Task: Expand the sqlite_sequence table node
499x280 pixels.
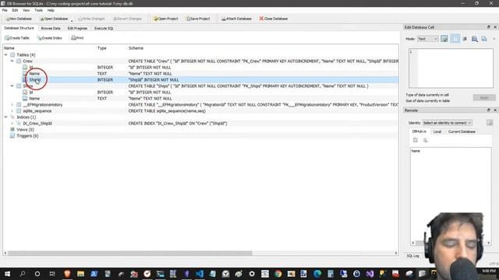Action: pos(12,110)
